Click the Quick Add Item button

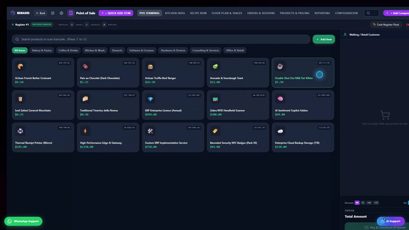tap(116, 13)
